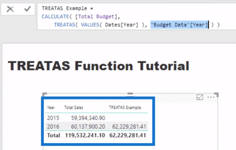Screen dimensions: 236x150
Task: Grab the top-center resize handle of the visual
Action: pos(130,94)
